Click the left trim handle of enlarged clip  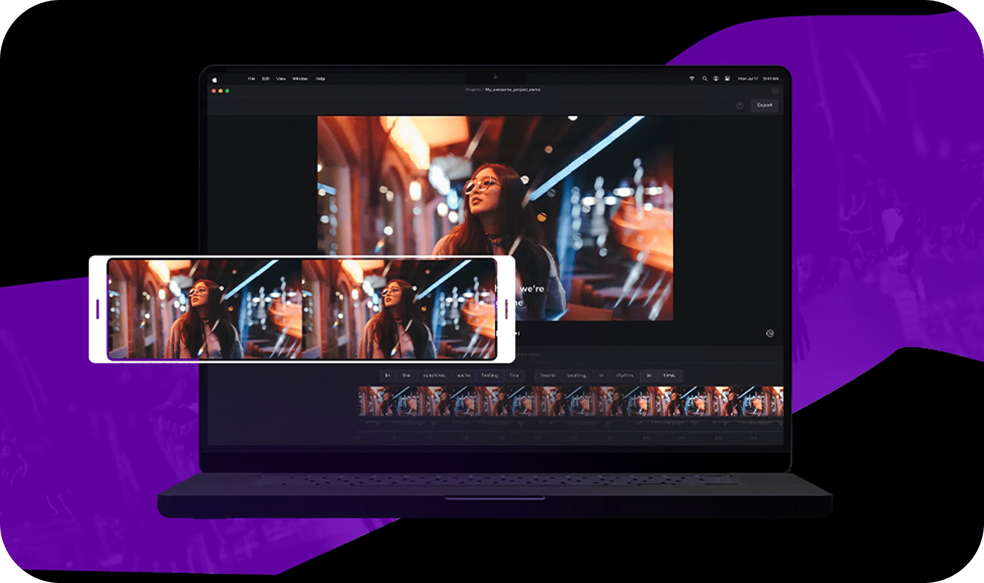[x=98, y=308]
